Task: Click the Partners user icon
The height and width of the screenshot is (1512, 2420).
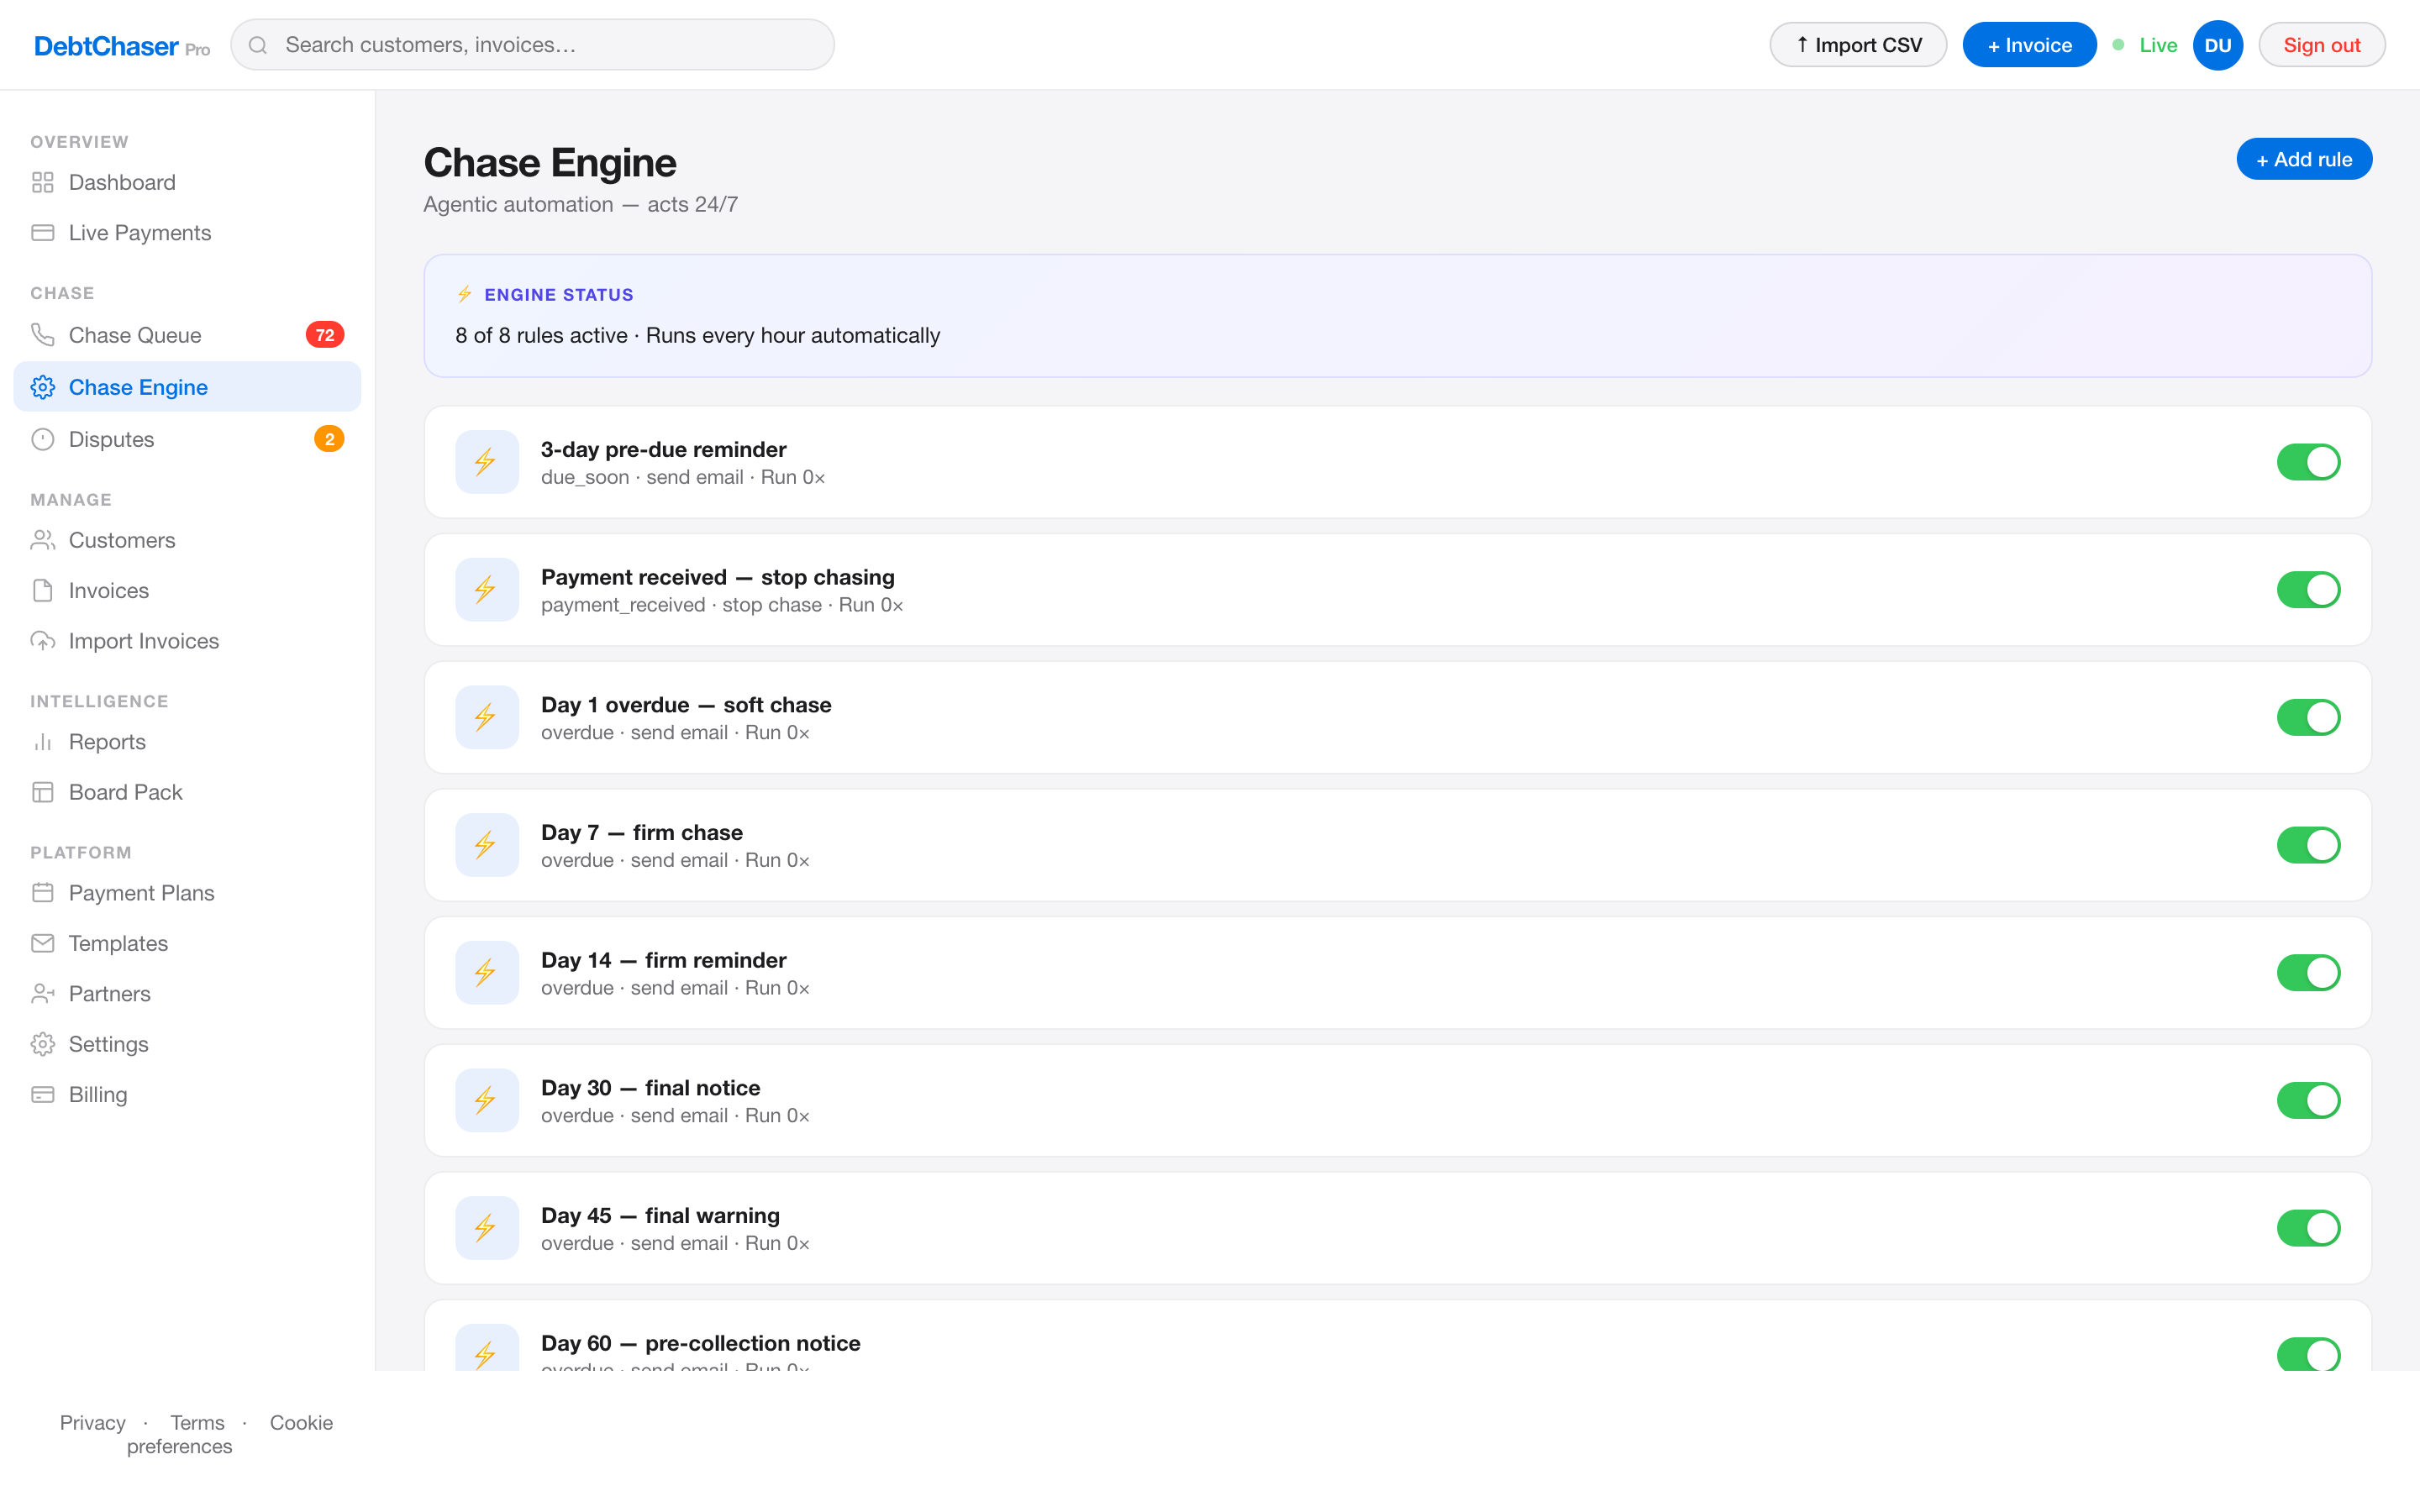Action: point(42,994)
